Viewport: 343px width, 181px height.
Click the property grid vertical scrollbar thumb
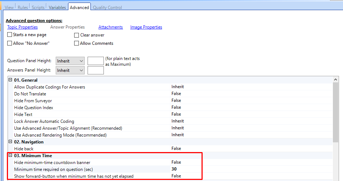[335, 112]
